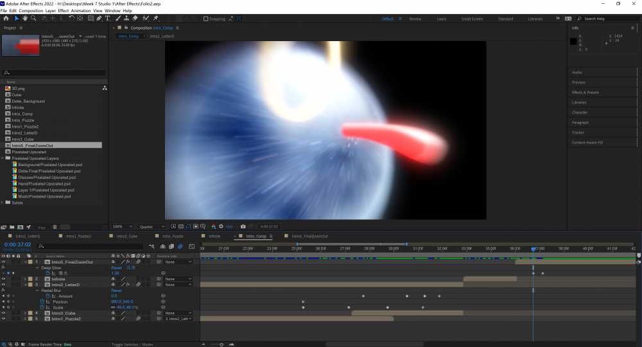Collapse Pixelated Upscaled Layers folder
The width and height of the screenshot is (642, 347).
coord(3,158)
